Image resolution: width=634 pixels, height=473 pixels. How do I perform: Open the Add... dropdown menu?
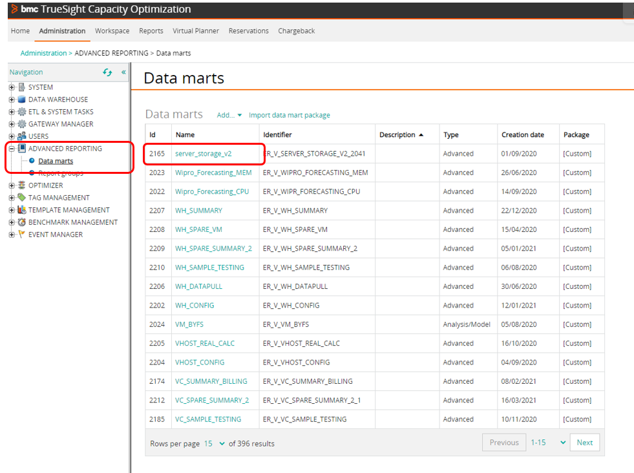[x=229, y=115]
